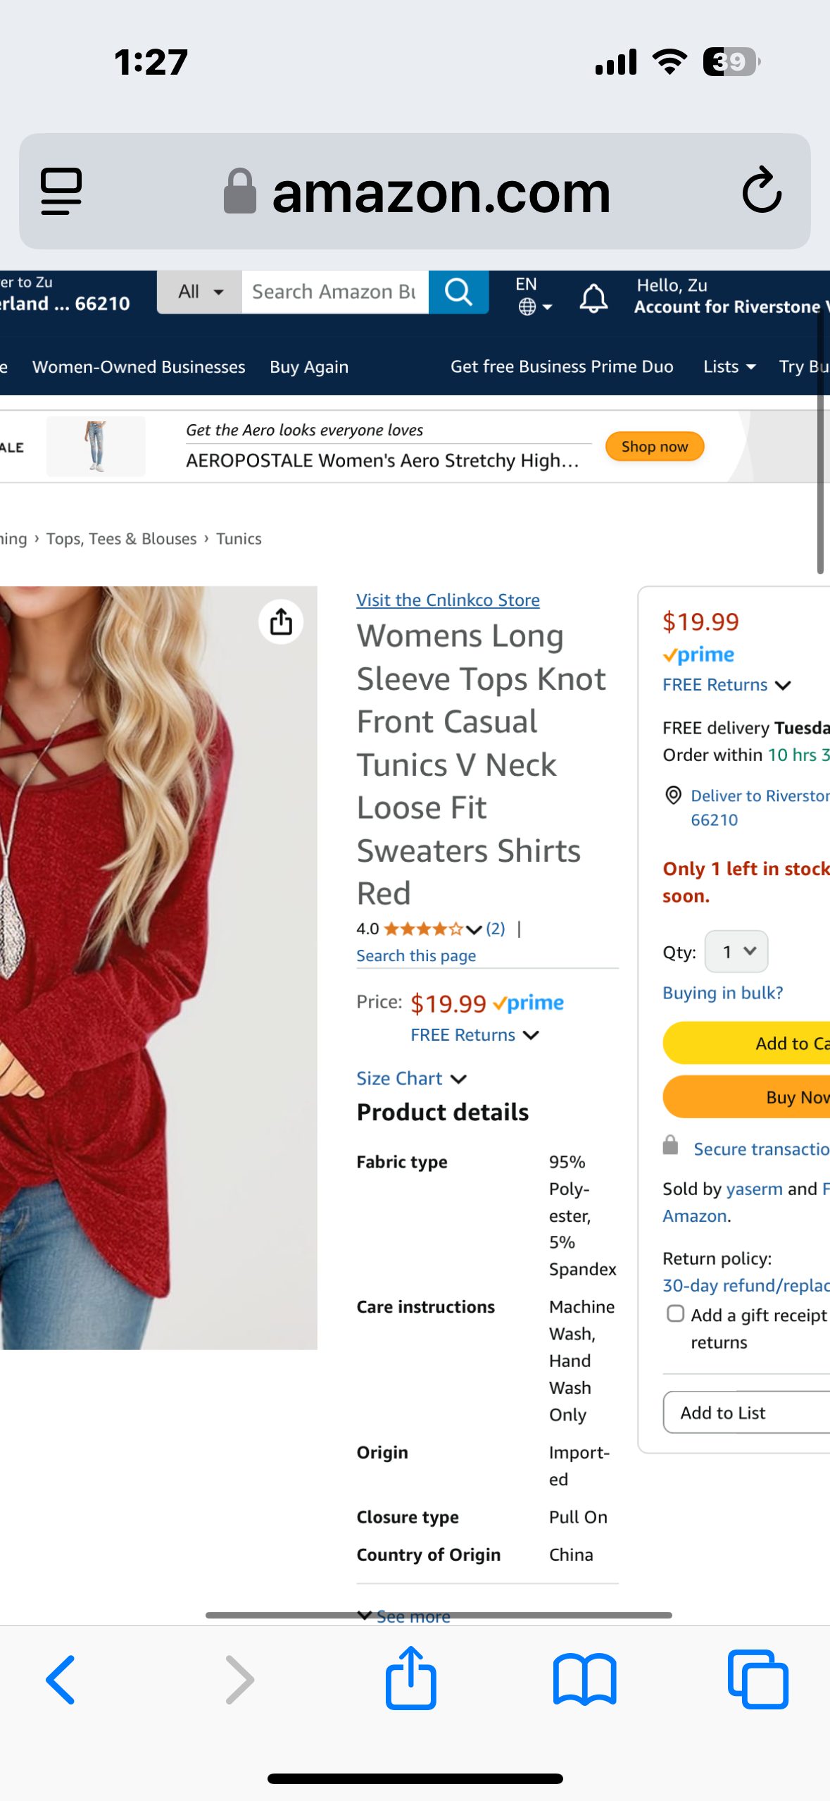The height and width of the screenshot is (1801, 830).
Task: Select Buy Again in navigation bar
Action: (x=309, y=366)
